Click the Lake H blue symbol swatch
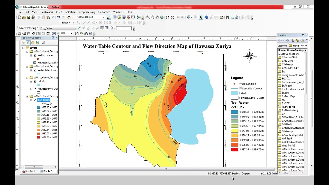The width and height of the screenshot is (329, 185). click(x=39, y=85)
